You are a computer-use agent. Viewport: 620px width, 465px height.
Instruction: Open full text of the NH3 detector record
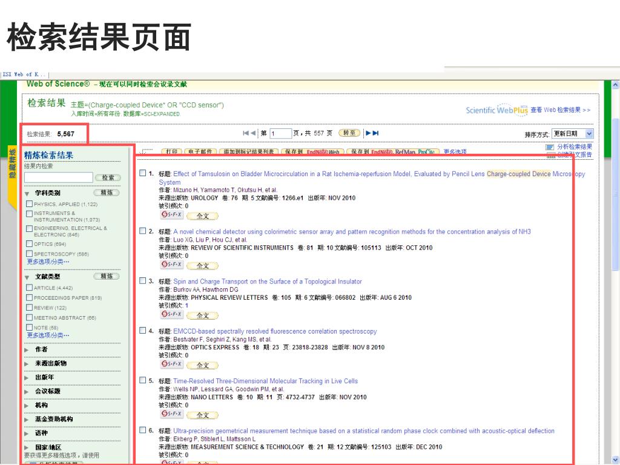[x=202, y=266]
